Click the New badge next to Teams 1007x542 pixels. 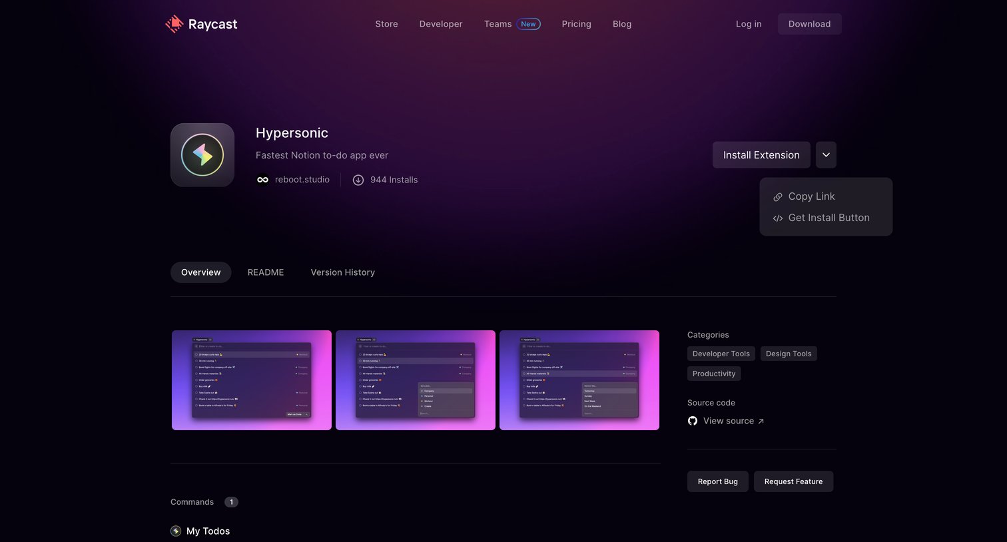[x=528, y=24]
